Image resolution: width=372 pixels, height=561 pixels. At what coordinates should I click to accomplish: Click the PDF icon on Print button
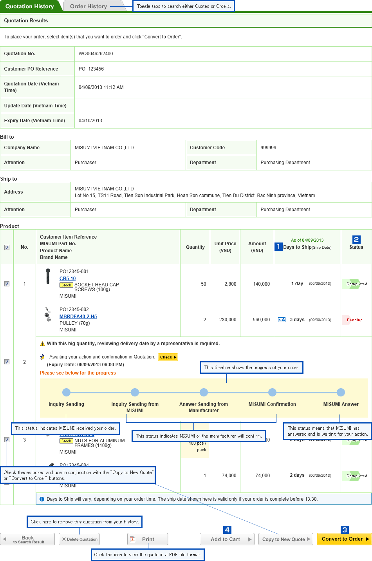coord(133,539)
